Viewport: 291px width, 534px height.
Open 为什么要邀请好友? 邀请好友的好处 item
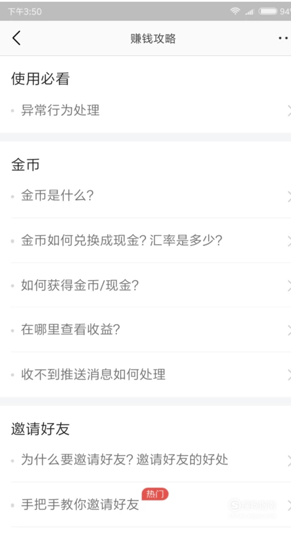[x=145, y=460]
